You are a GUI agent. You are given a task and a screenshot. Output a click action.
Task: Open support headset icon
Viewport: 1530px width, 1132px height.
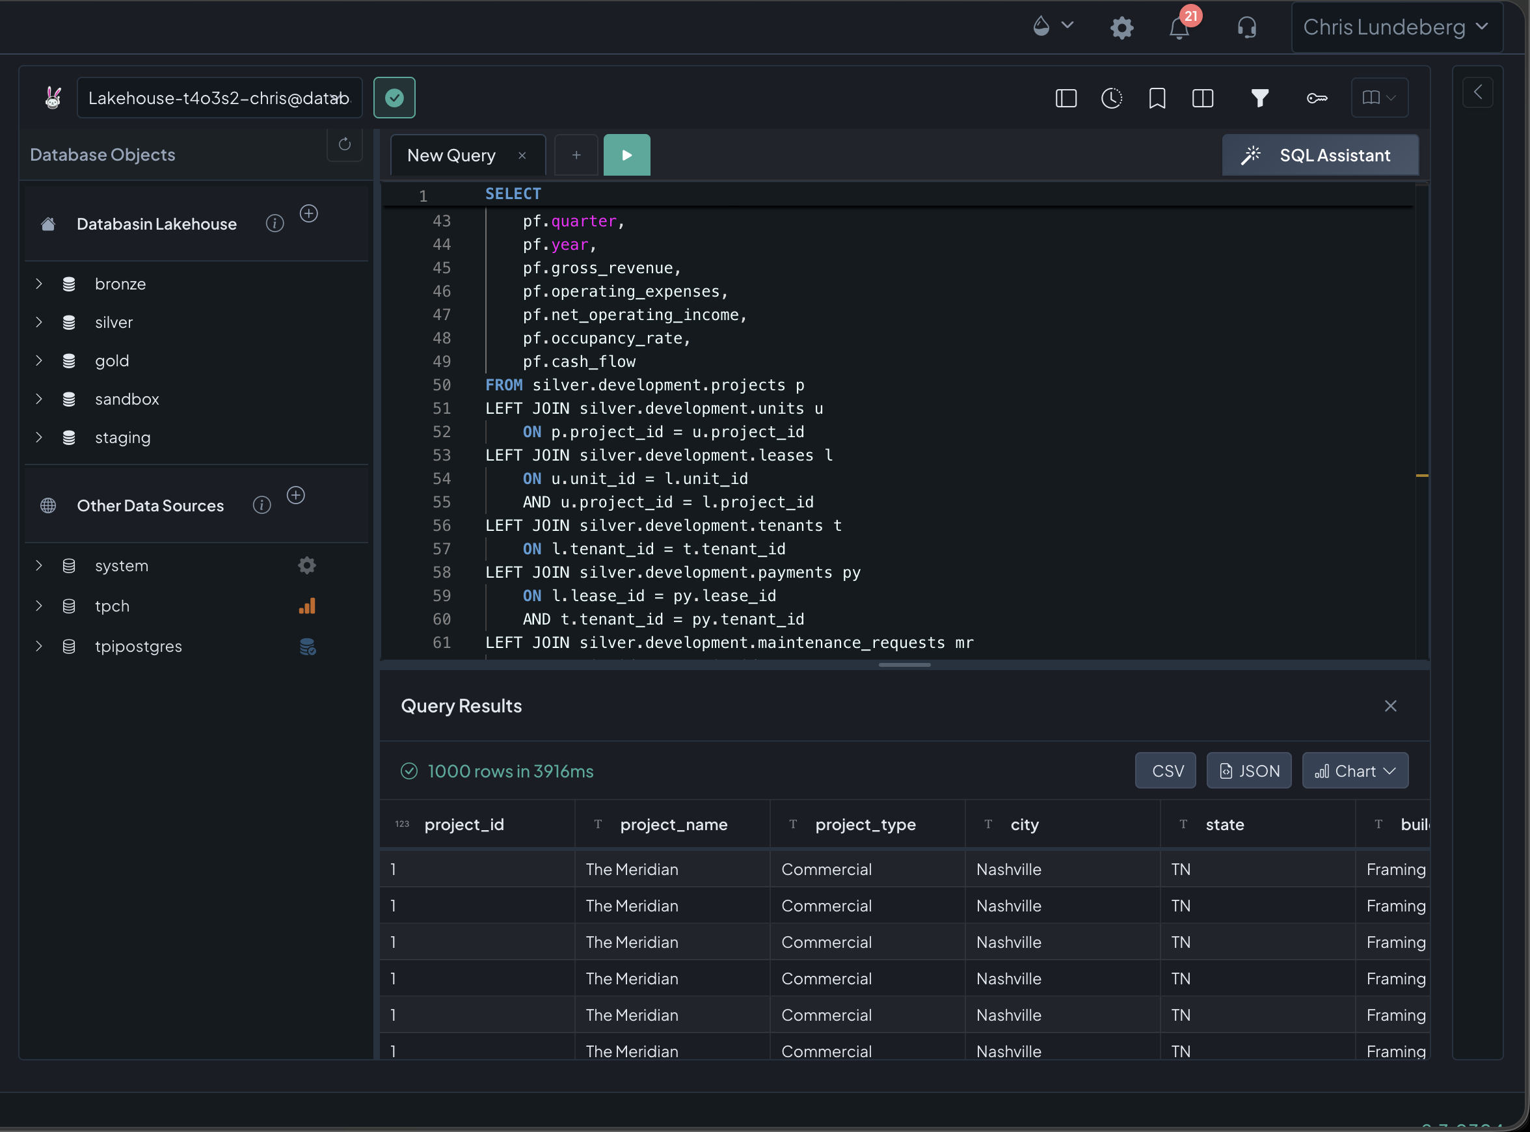[1246, 28]
